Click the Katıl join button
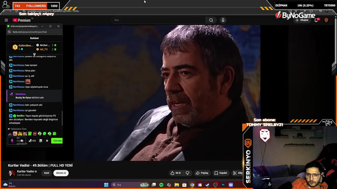 47,173
